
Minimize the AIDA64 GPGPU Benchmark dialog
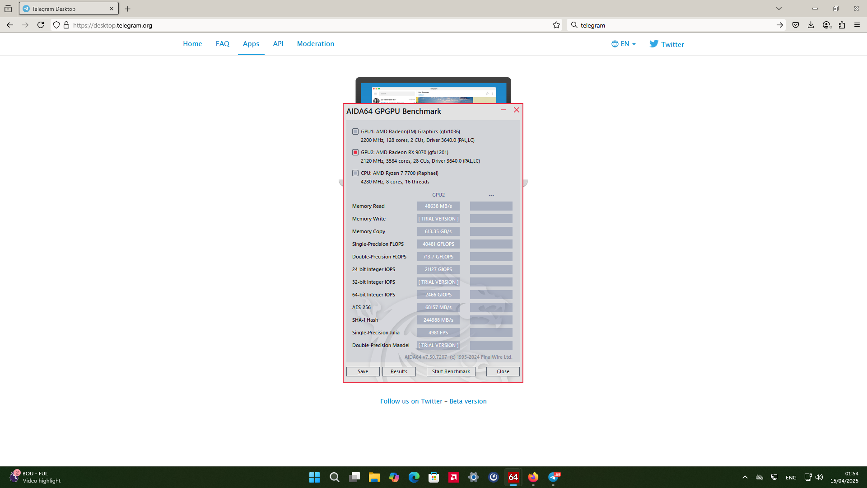click(503, 110)
